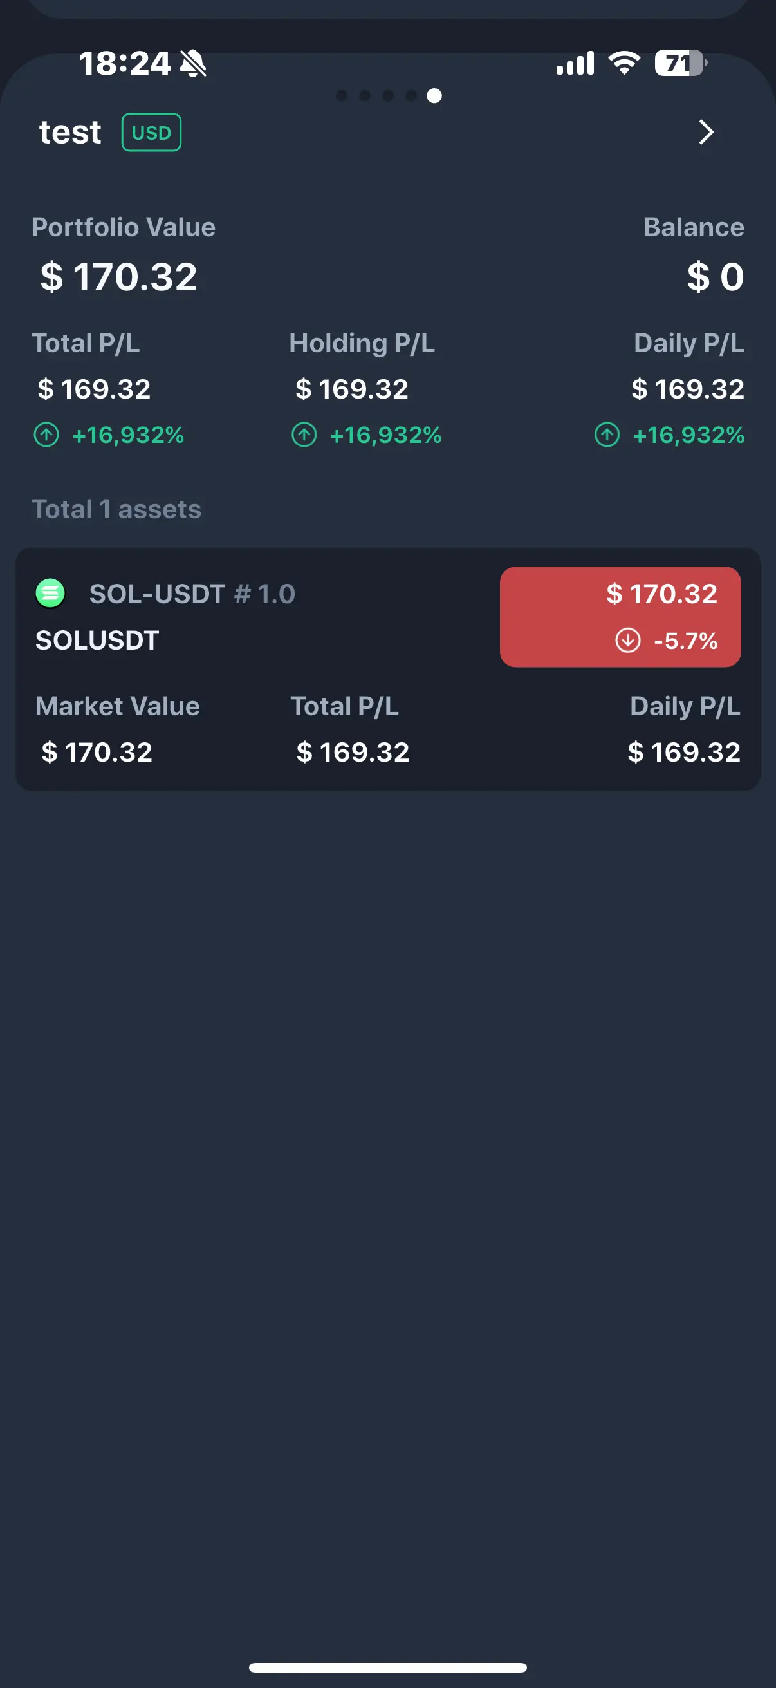This screenshot has height=1688, width=776.
Task: Tap the 'Total 1 assets' label
Action: 116,509
